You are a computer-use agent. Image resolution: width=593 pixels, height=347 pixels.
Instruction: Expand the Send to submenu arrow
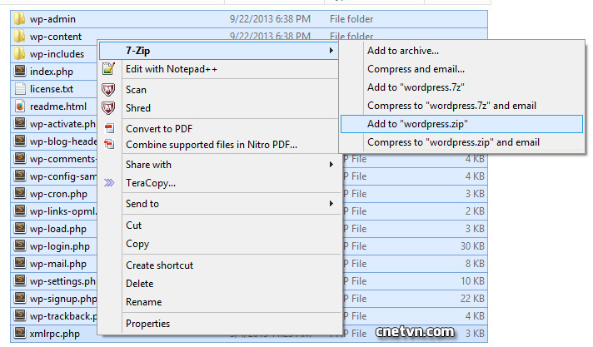331,203
